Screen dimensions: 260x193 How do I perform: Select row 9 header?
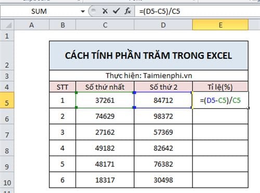7,164
